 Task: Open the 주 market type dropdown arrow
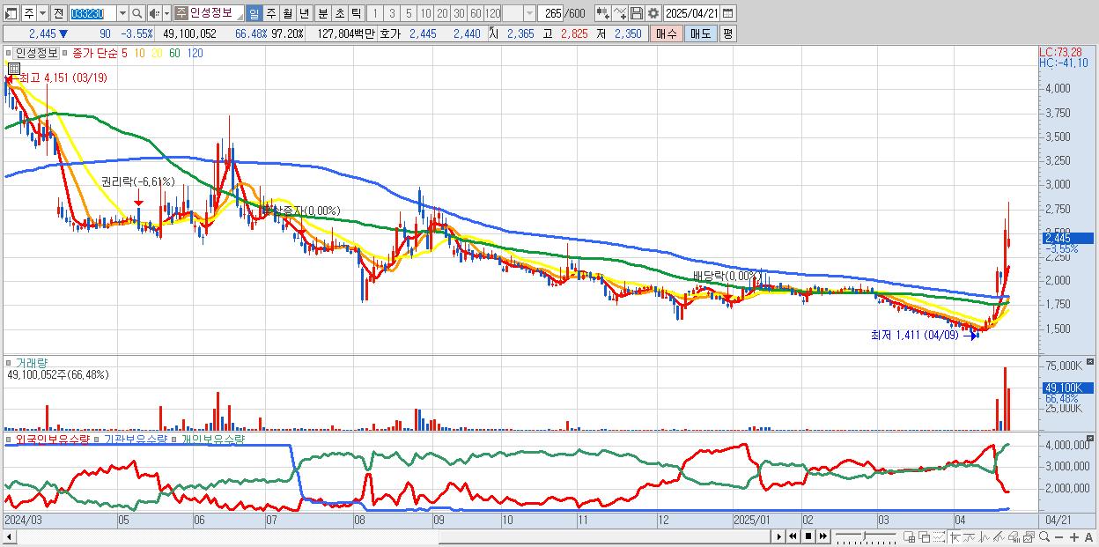point(42,13)
